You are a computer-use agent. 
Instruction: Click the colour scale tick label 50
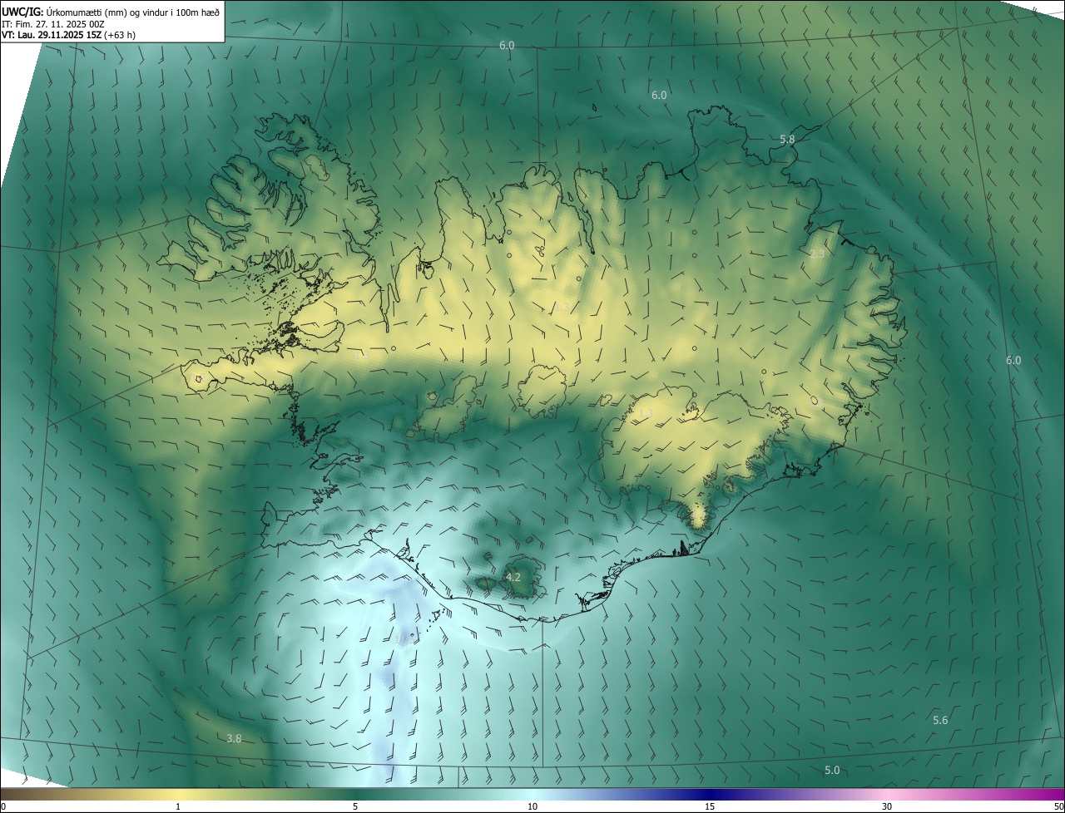(x=1058, y=806)
